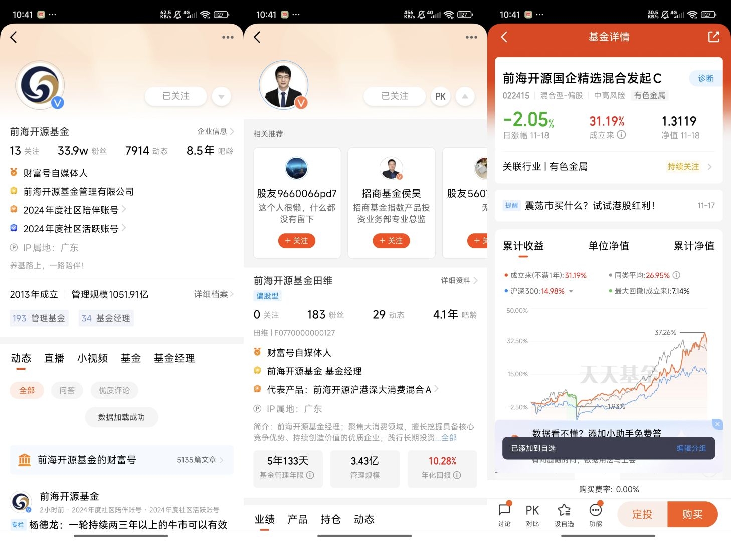Toggle 已关注 on 前海开源基金 profile
The image size is (731, 541).
(x=176, y=96)
